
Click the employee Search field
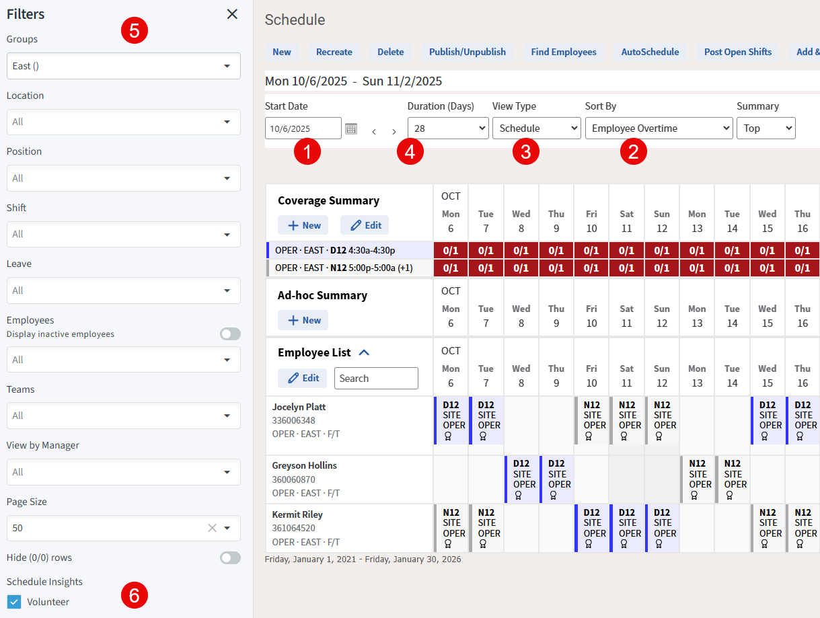tap(376, 378)
